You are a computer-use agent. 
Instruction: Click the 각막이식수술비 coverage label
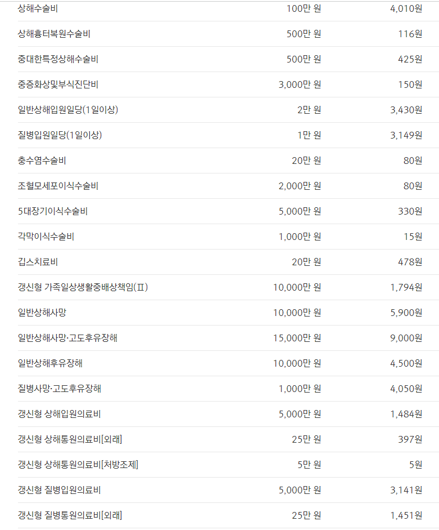click(46, 237)
